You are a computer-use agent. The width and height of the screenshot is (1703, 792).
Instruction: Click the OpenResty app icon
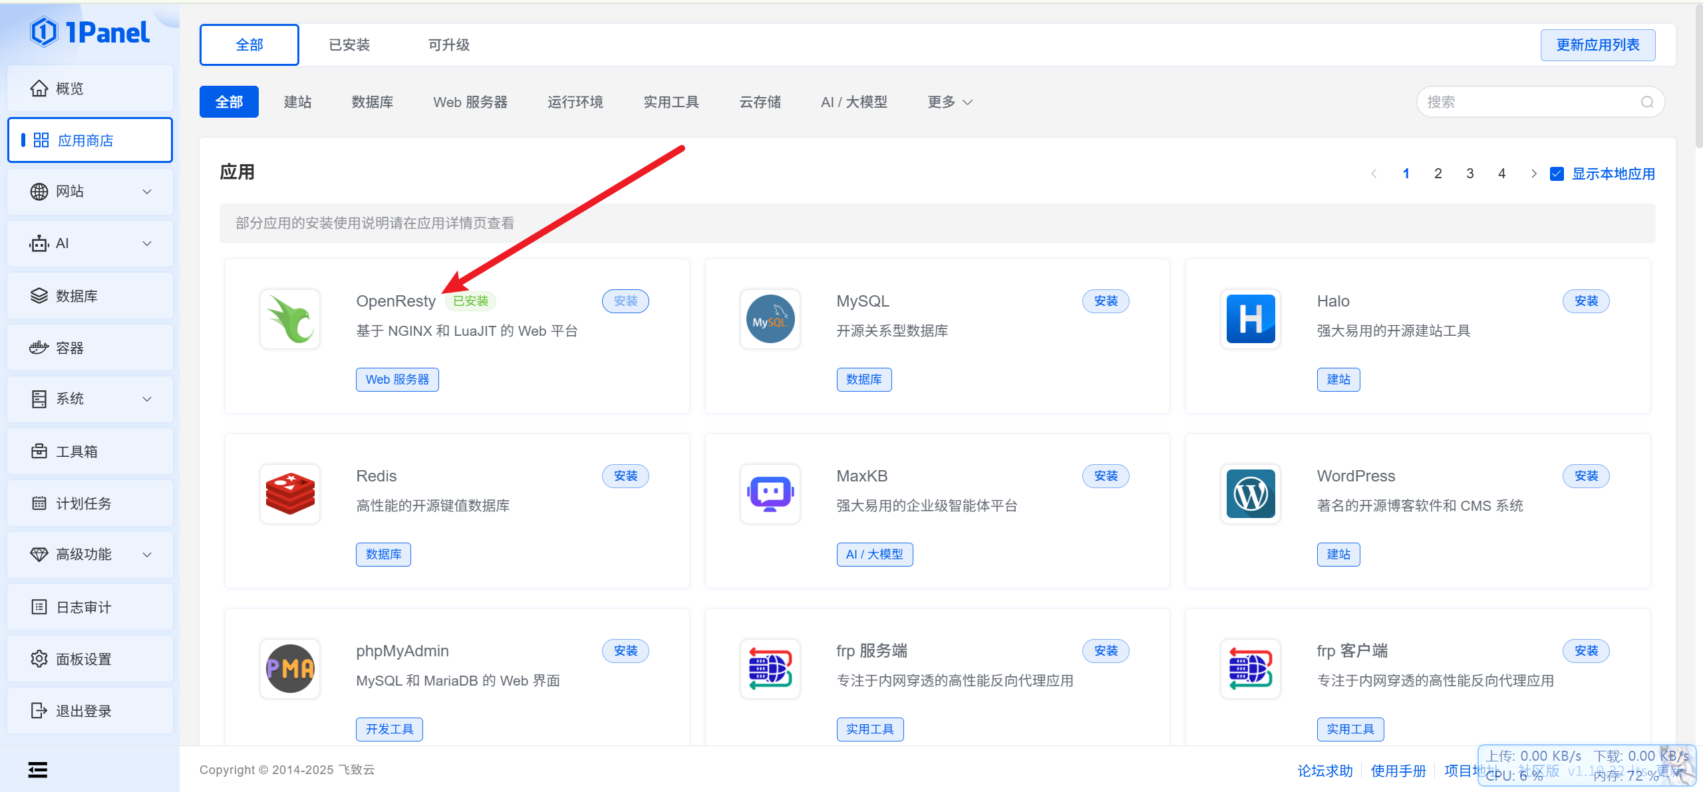click(290, 319)
